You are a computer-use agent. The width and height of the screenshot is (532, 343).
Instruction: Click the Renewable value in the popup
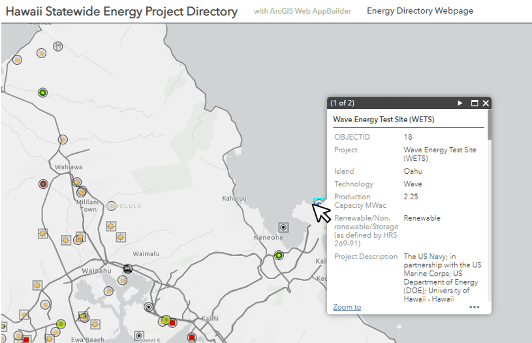point(422,218)
